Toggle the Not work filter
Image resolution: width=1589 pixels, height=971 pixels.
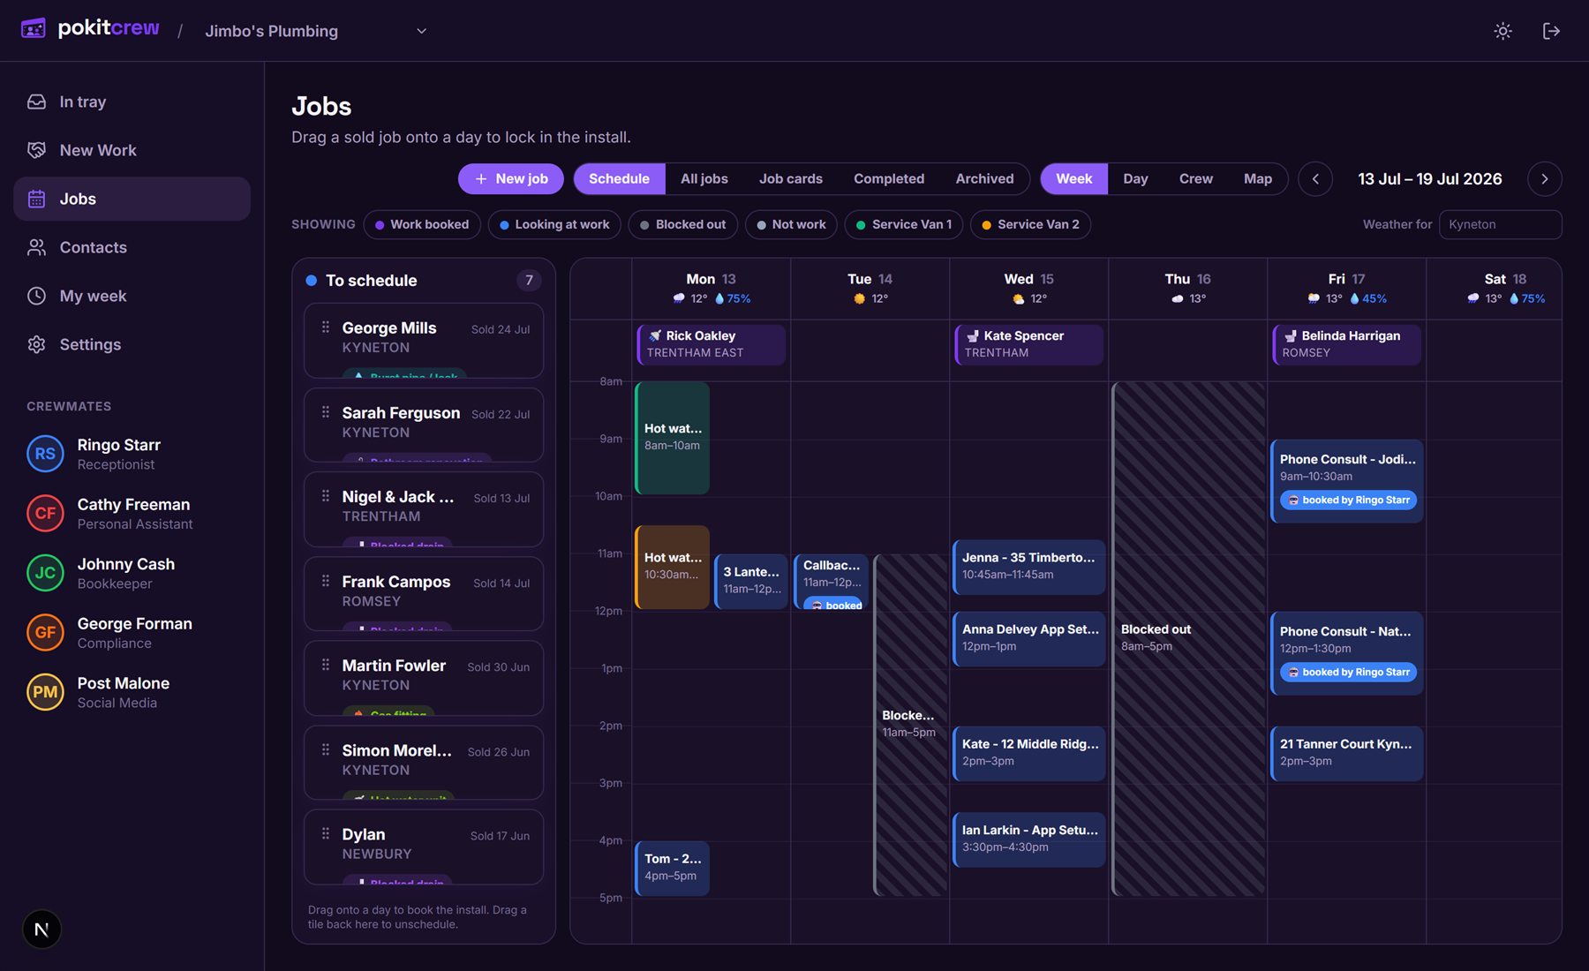(x=791, y=224)
